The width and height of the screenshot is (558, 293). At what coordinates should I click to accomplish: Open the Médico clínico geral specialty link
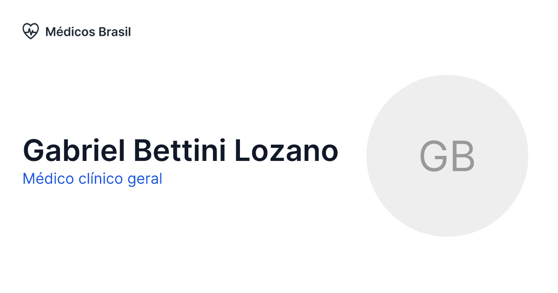(x=92, y=179)
